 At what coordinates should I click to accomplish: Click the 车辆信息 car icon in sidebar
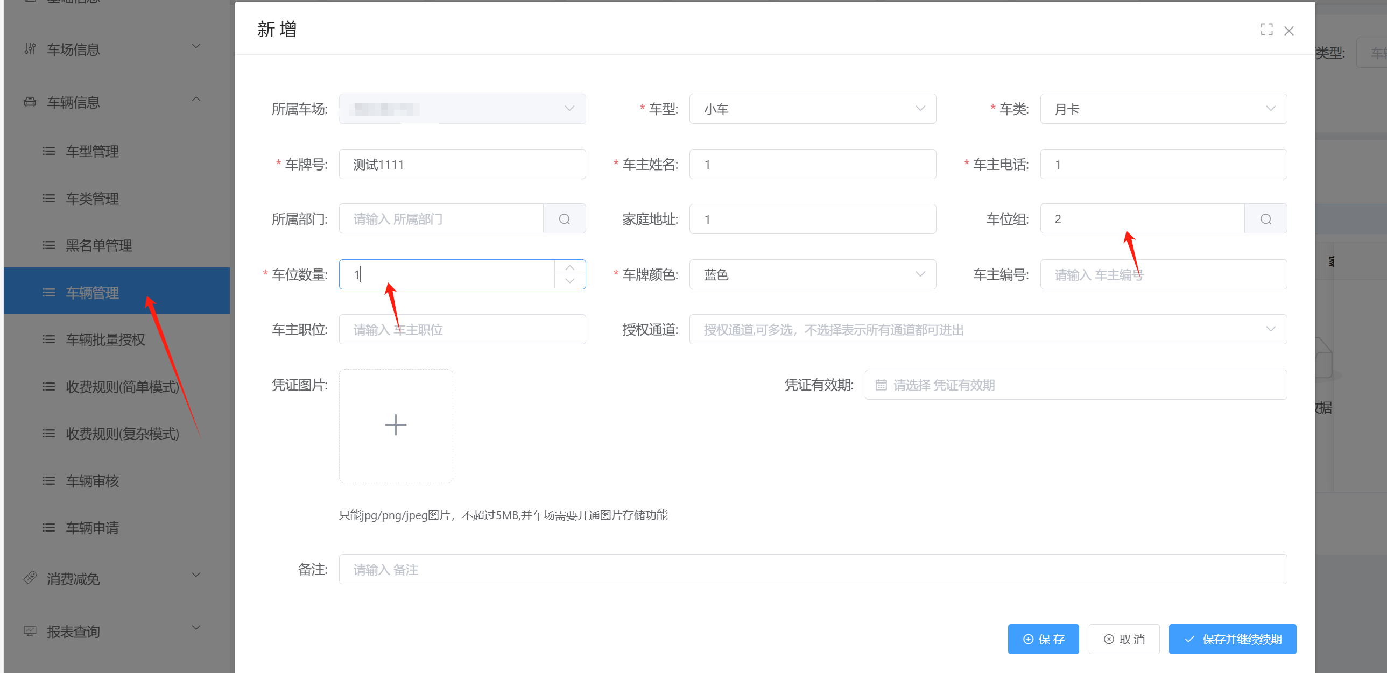(30, 102)
